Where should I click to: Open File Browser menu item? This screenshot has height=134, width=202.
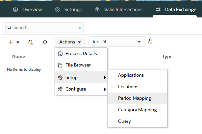click(78, 65)
